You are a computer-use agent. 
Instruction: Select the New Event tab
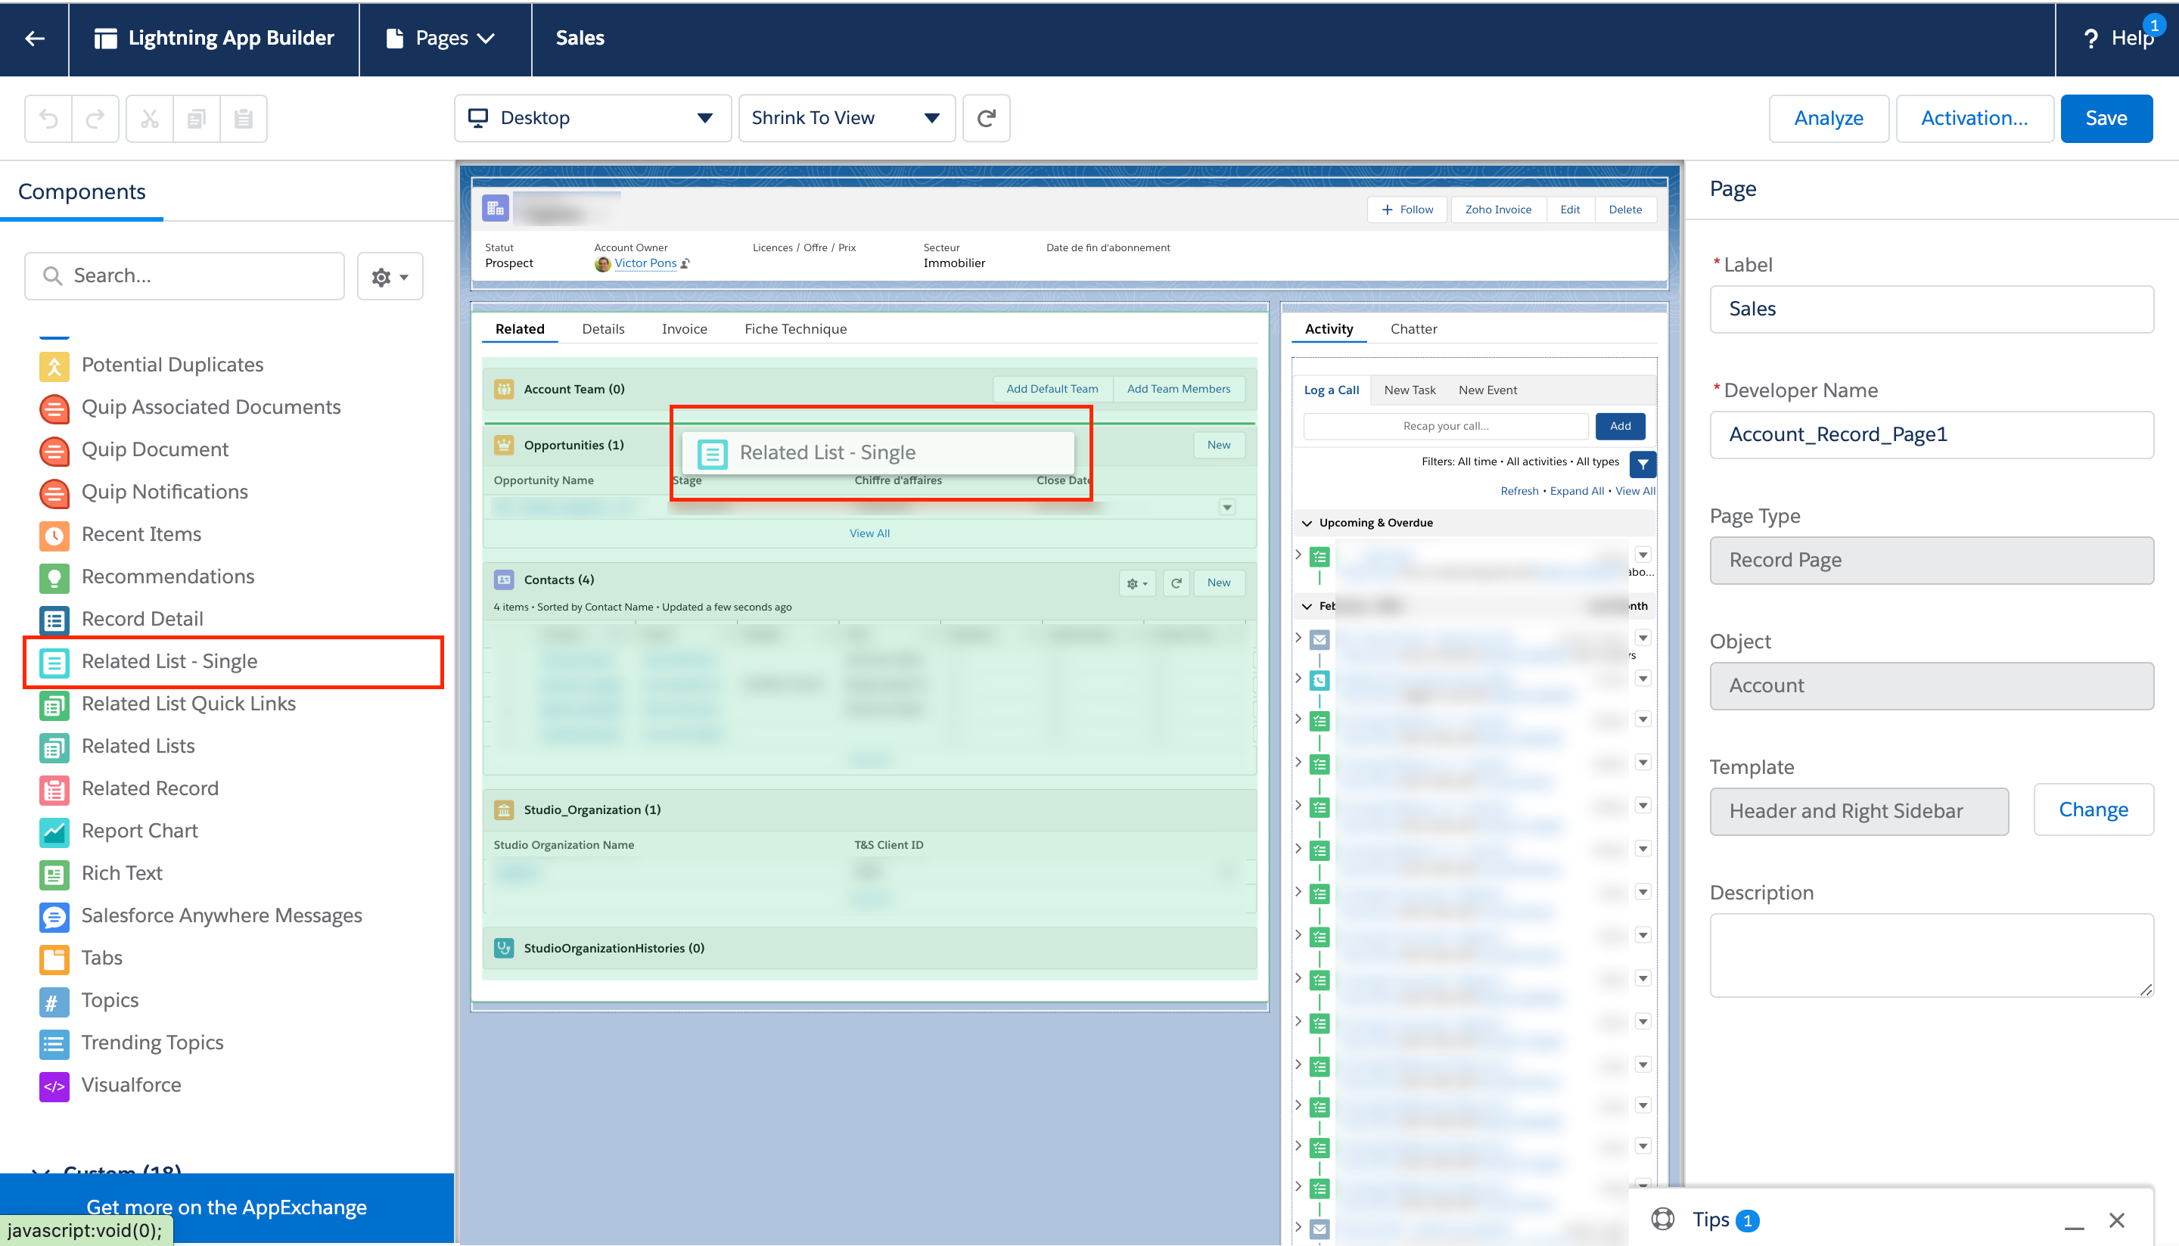pyautogui.click(x=1487, y=390)
